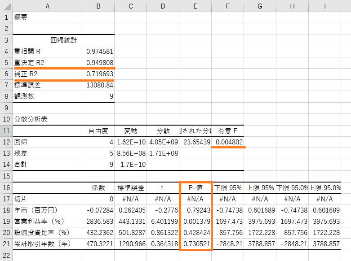This screenshot has height=261, width=351.
Task: Click the 上限 95.0% header cell
Action: [x=325, y=187]
